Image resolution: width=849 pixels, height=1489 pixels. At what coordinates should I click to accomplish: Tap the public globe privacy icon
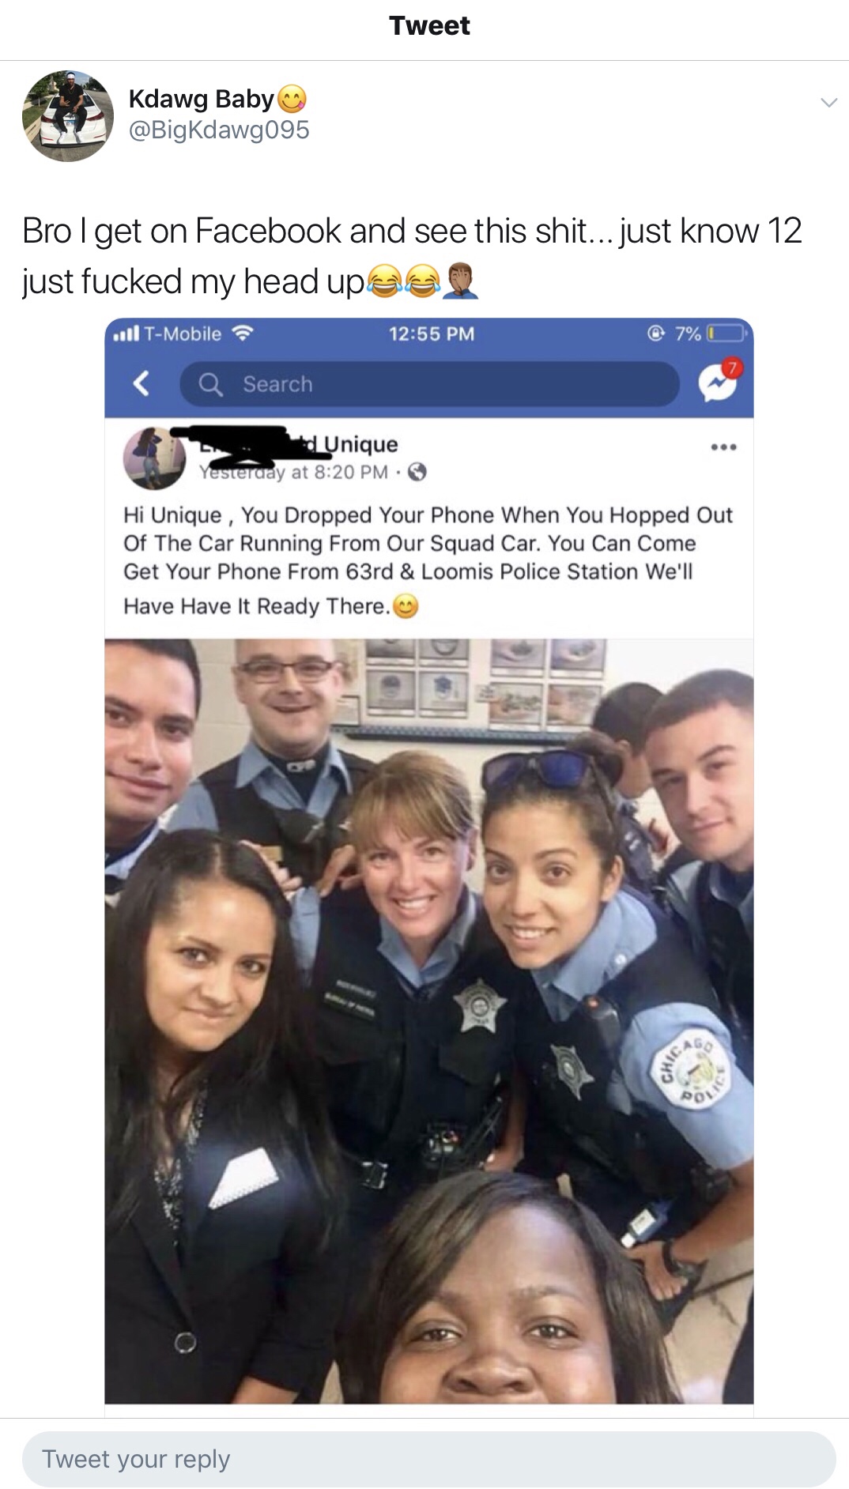[x=417, y=473]
